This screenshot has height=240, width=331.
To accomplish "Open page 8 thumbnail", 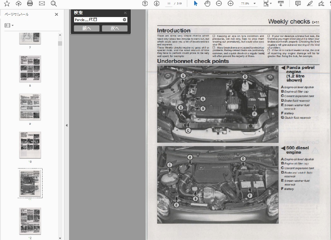I will click(x=30, y=69).
